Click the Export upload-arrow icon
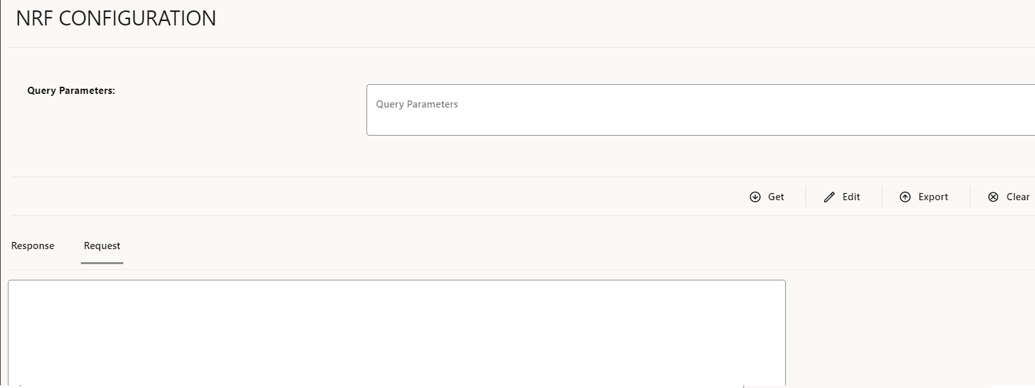This screenshot has height=388, width=1035. tap(905, 197)
